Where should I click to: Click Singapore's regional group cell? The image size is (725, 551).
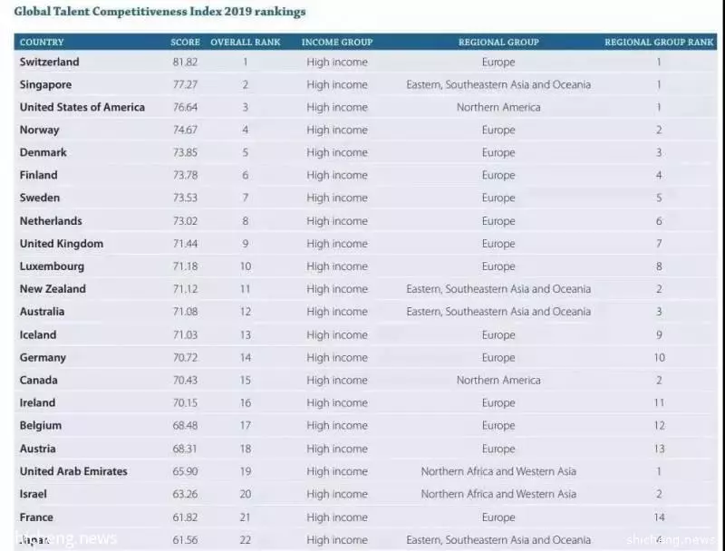click(x=498, y=84)
